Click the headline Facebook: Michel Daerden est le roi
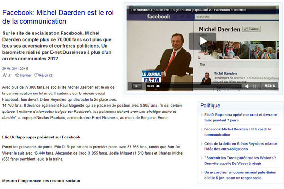 [58, 17]
